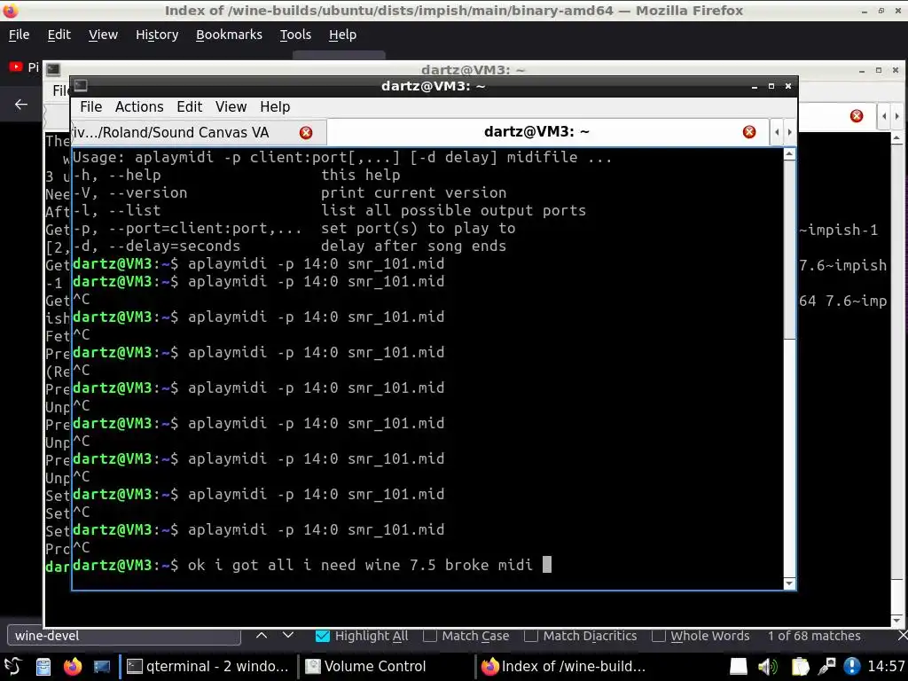Close the tab in the rear terminal window
This screenshot has width=908, height=681.
point(857,116)
